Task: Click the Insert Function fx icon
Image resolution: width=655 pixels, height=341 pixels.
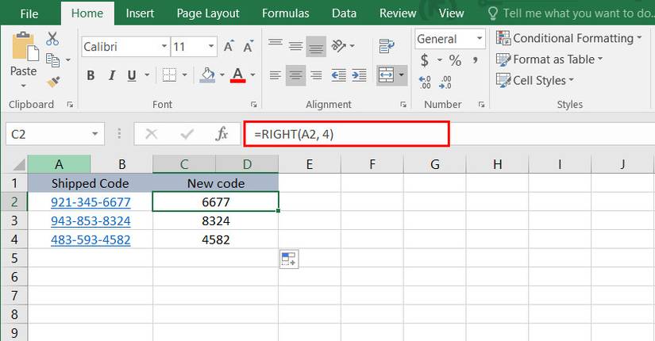Action: tap(223, 134)
